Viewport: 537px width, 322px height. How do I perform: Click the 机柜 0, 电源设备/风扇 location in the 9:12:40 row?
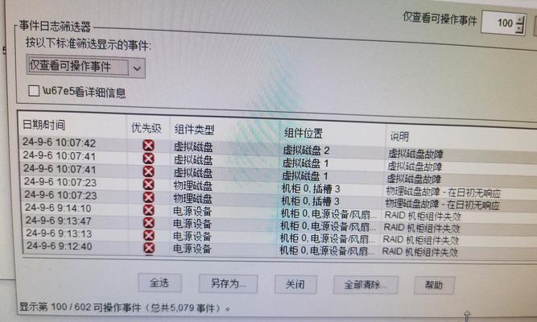click(327, 250)
